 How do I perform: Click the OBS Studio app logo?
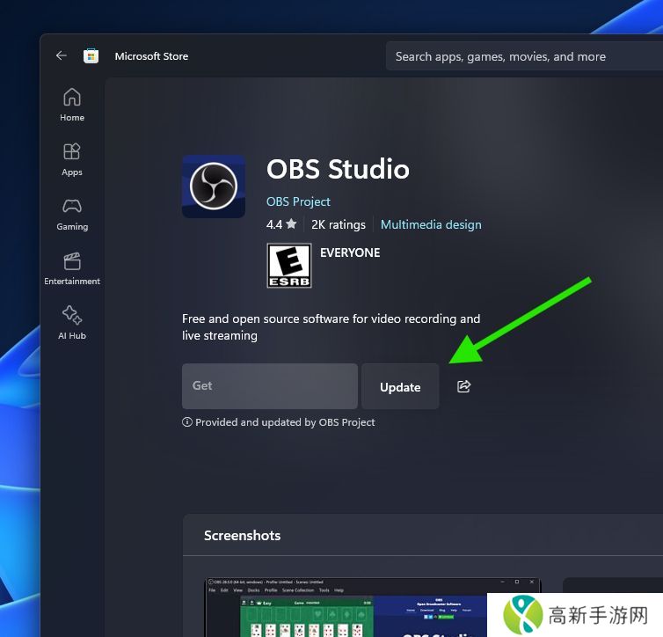click(214, 187)
